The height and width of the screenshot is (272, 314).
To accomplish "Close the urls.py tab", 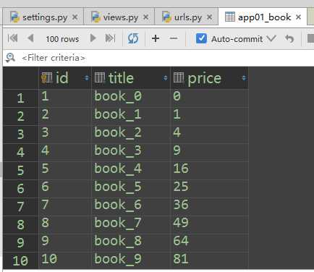I will click(210, 17).
